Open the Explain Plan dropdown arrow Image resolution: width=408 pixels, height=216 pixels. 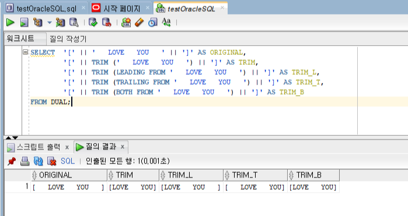[x=50, y=23]
